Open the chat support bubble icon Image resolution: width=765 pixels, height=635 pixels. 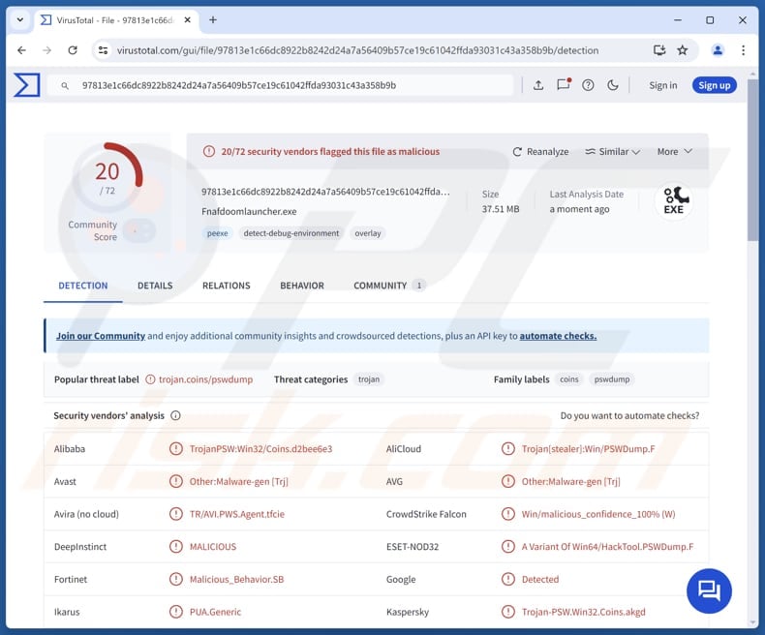709,590
